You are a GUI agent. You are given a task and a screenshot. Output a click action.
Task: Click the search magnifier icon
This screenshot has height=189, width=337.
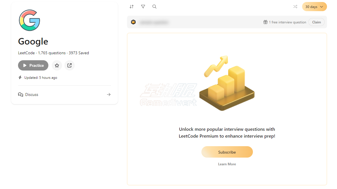coord(154,7)
